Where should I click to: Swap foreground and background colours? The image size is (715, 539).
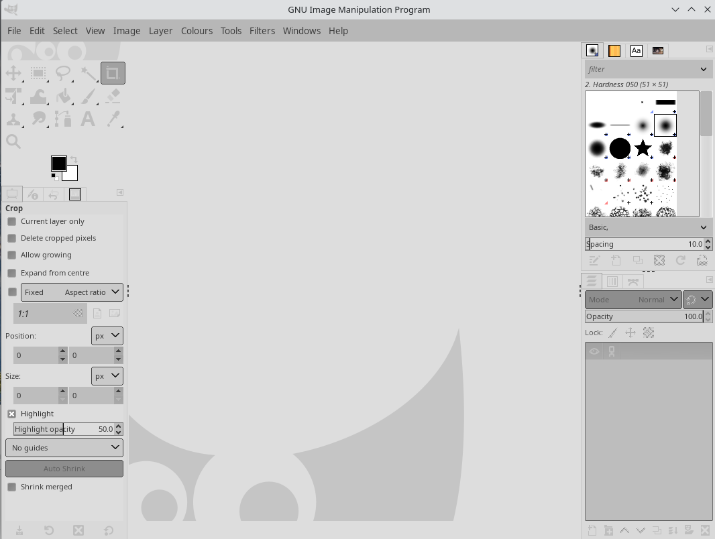[74, 160]
